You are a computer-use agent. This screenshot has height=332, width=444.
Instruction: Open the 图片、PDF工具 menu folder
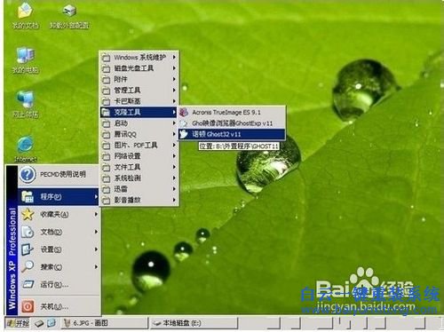[x=139, y=145]
